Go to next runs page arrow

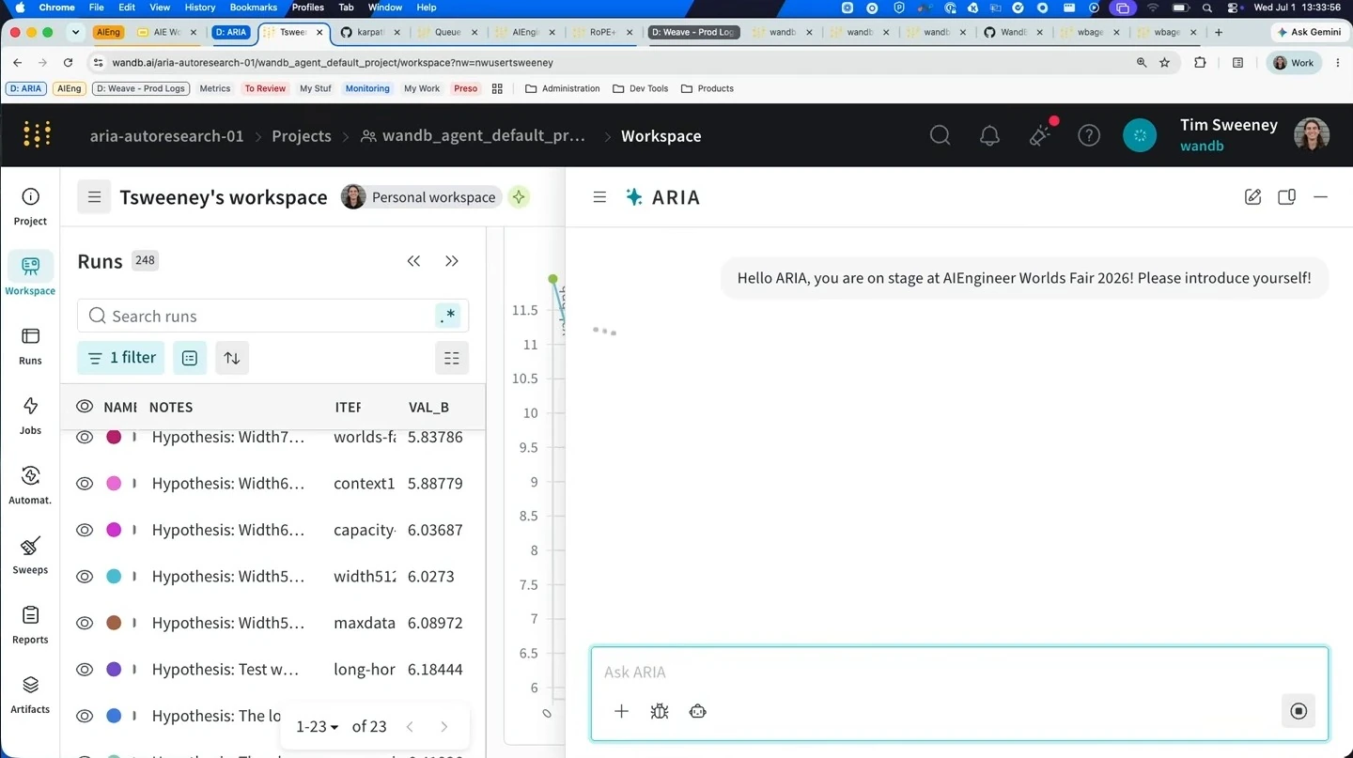(x=443, y=726)
